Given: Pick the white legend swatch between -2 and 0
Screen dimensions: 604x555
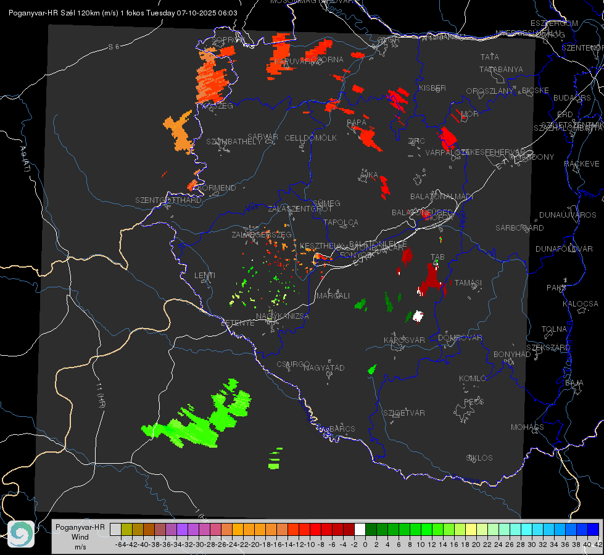Looking at the screenshot, I should (360, 530).
